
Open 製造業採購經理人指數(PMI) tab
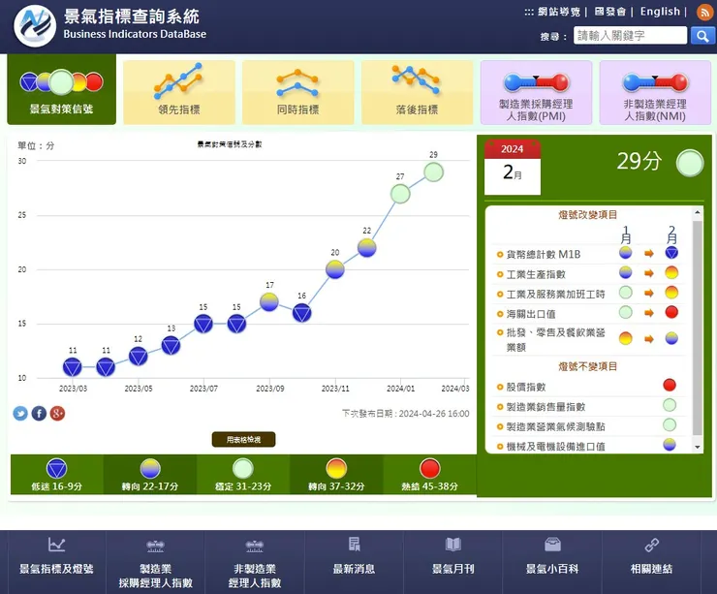pyautogui.click(x=536, y=92)
